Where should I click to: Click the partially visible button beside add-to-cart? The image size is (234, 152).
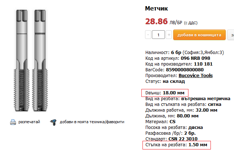(x=232, y=35)
